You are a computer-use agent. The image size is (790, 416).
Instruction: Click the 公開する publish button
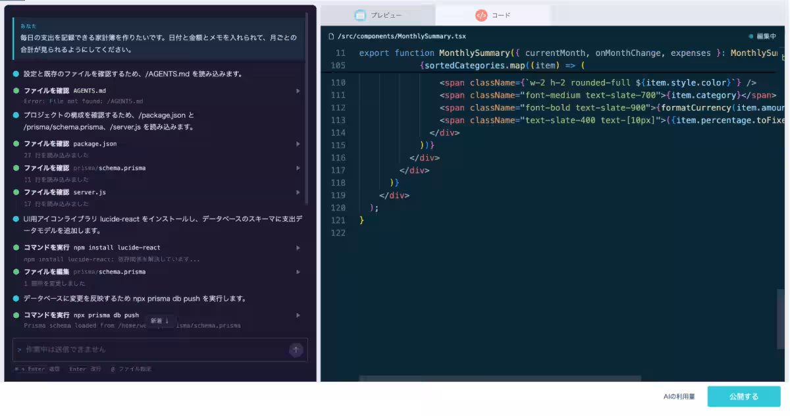click(744, 396)
